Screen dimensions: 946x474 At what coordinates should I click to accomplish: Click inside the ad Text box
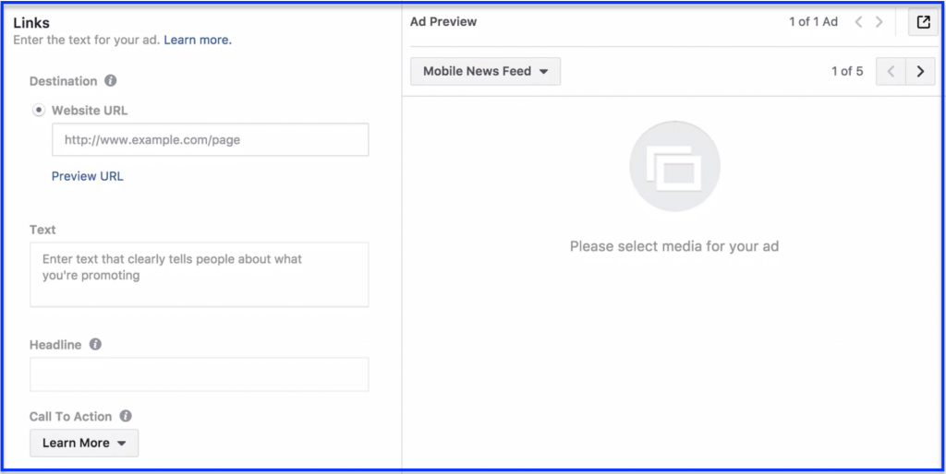pyautogui.click(x=200, y=275)
